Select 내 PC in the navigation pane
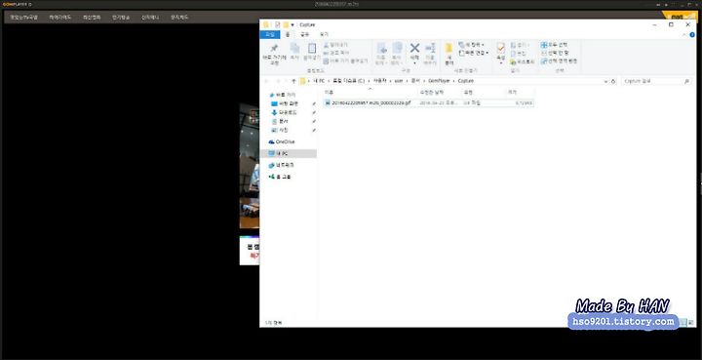 pos(288,153)
